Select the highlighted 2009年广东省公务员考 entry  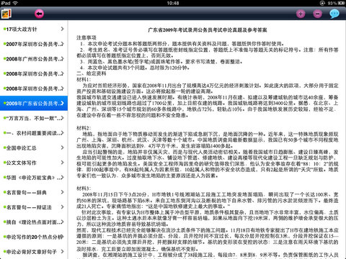pyautogui.click(x=34, y=104)
